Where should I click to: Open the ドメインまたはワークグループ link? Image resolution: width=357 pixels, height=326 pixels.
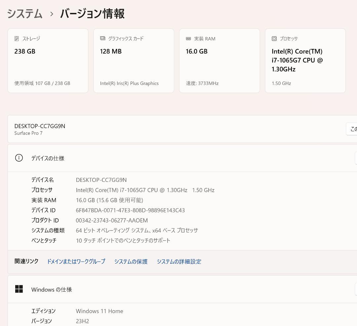click(76, 261)
